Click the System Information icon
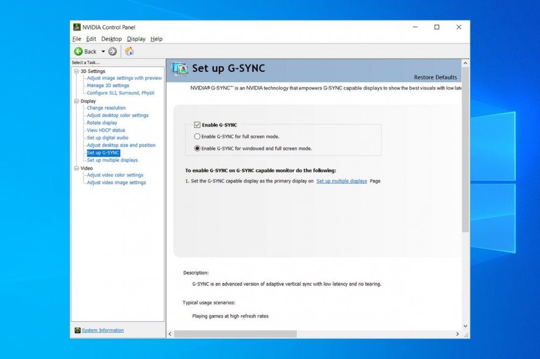The width and height of the screenshot is (540, 359). pos(77,330)
